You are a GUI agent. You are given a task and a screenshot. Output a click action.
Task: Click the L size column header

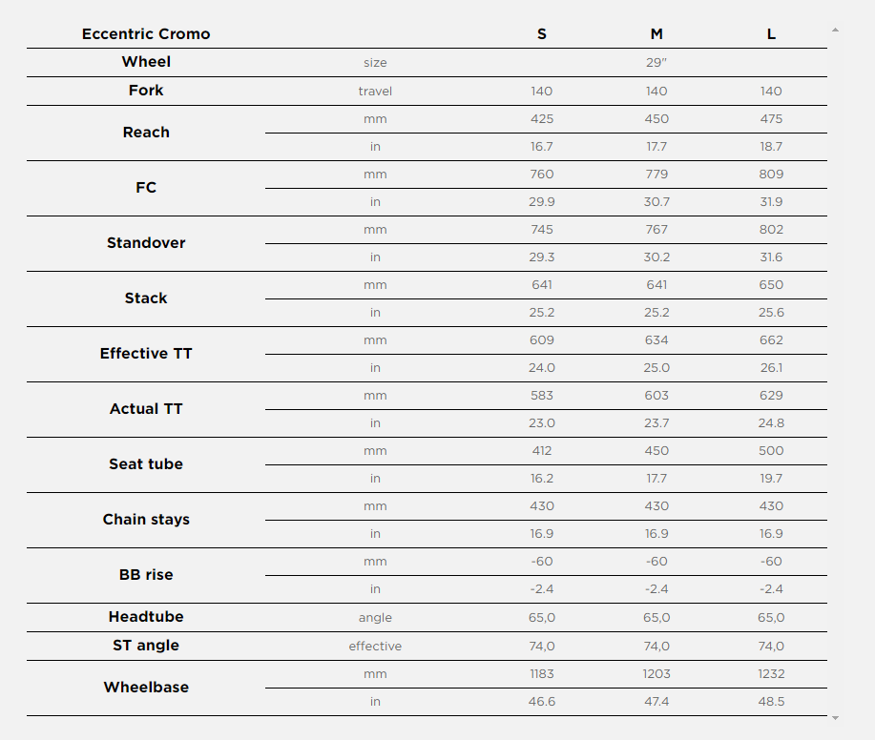pyautogui.click(x=771, y=34)
